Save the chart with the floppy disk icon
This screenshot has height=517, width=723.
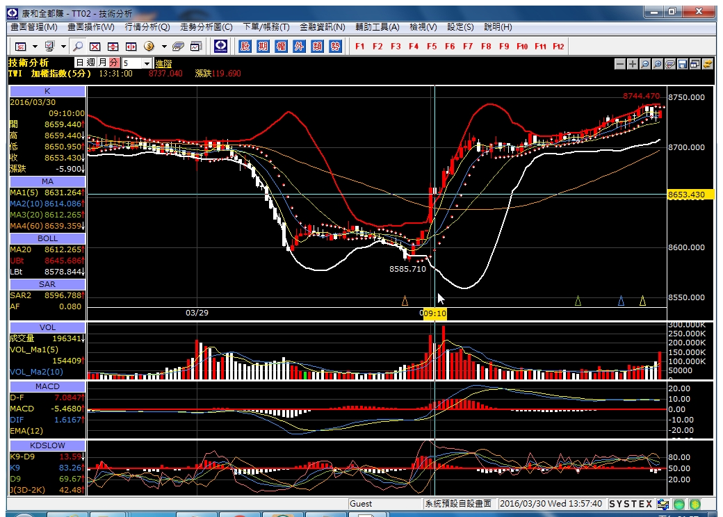pyautogui.click(x=683, y=64)
